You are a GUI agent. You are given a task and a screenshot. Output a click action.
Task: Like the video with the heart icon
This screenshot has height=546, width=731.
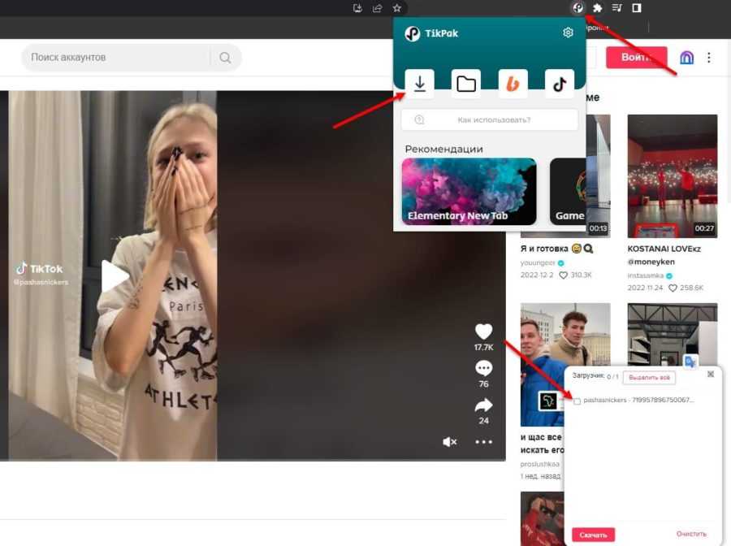[483, 331]
